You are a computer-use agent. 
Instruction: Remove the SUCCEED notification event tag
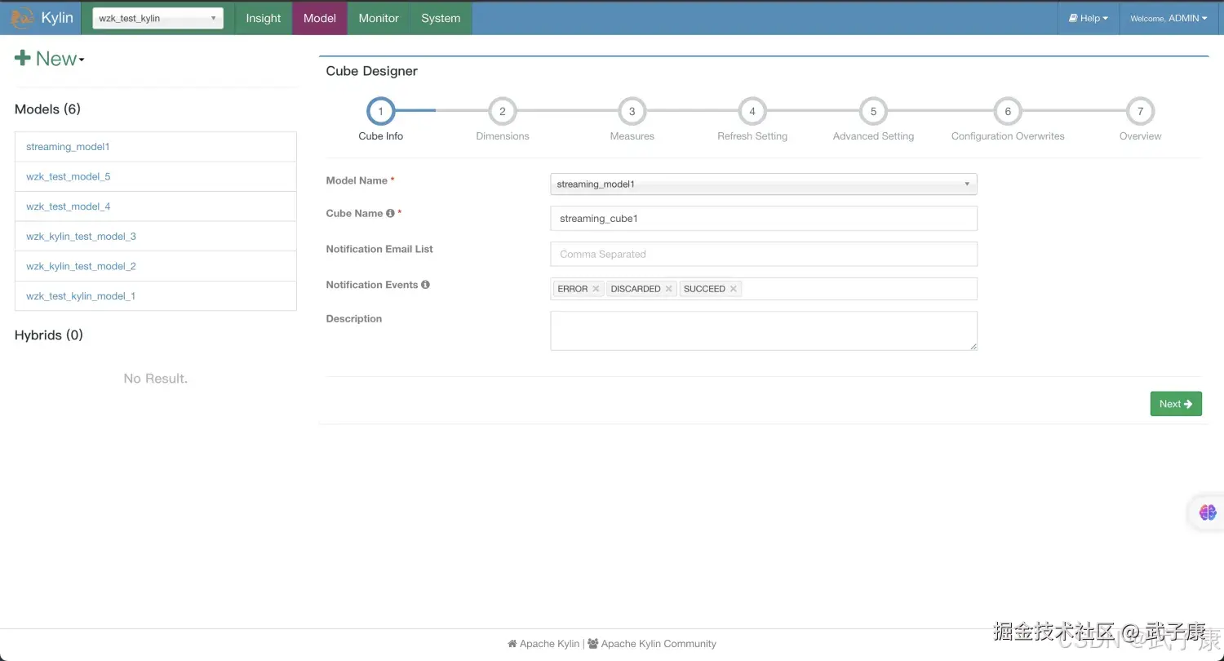[734, 289]
